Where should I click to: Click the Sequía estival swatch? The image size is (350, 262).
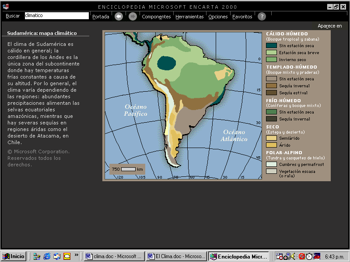(x=271, y=93)
